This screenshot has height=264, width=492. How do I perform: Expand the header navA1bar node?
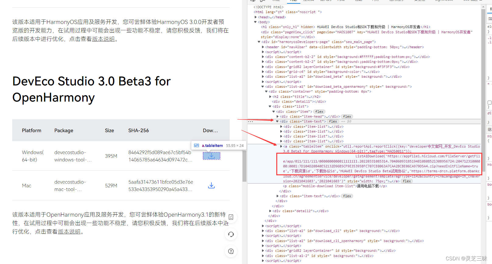point(263,47)
